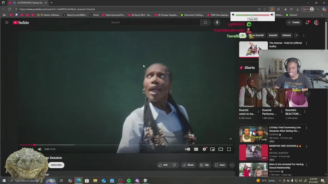Viewport: 328px width, 184px height.
Task: Open Microsoft Store from the taskbar
Action: pos(87,181)
